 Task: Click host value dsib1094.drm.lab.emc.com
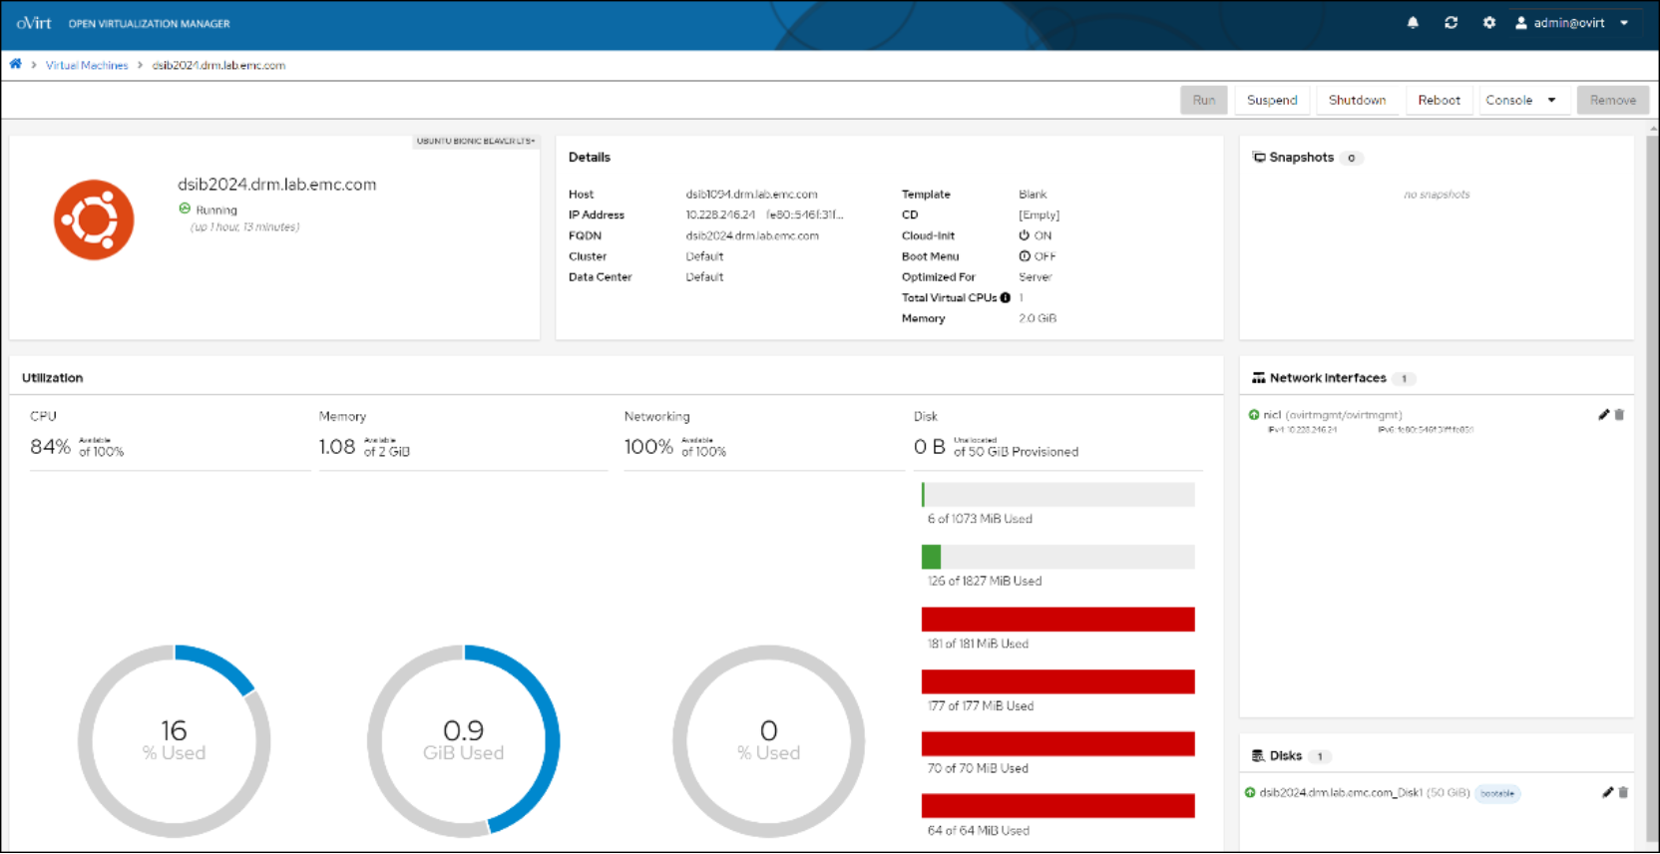[751, 195]
